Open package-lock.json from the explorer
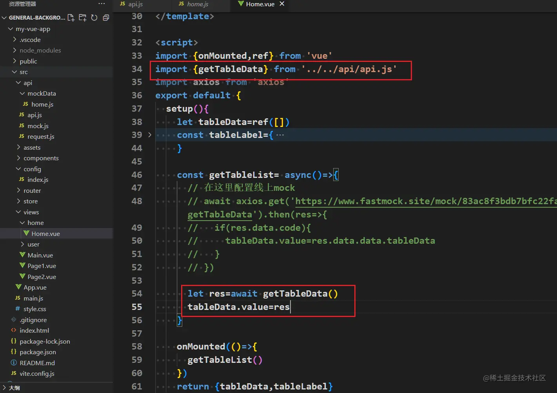Image resolution: width=557 pixels, height=393 pixels. point(45,341)
